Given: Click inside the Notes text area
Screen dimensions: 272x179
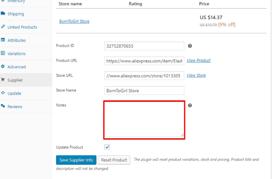Looking at the screenshot, I should 144,120.
